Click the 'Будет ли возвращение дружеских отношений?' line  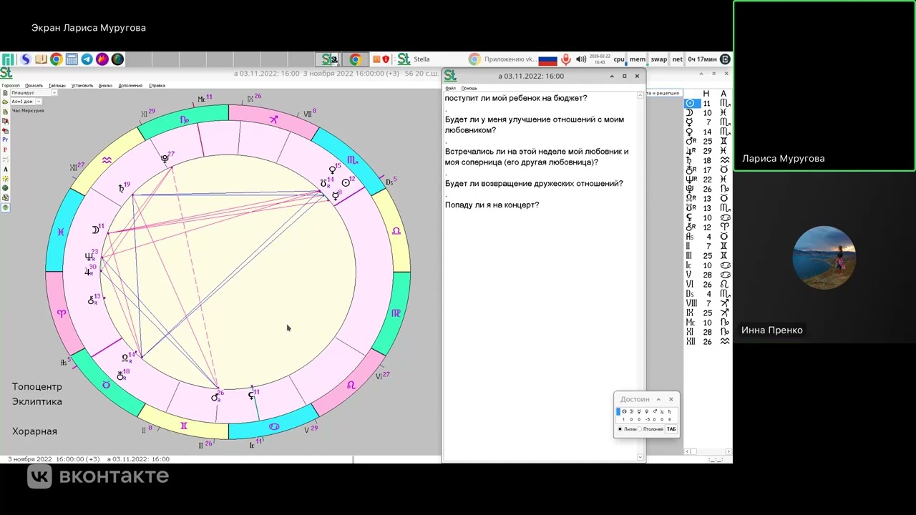(534, 184)
